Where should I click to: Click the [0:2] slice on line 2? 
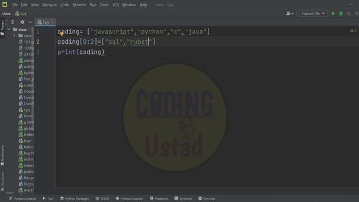pos(89,42)
